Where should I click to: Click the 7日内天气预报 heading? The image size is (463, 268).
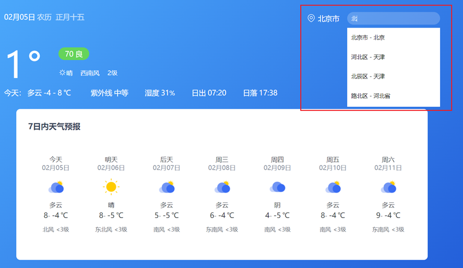tap(54, 126)
